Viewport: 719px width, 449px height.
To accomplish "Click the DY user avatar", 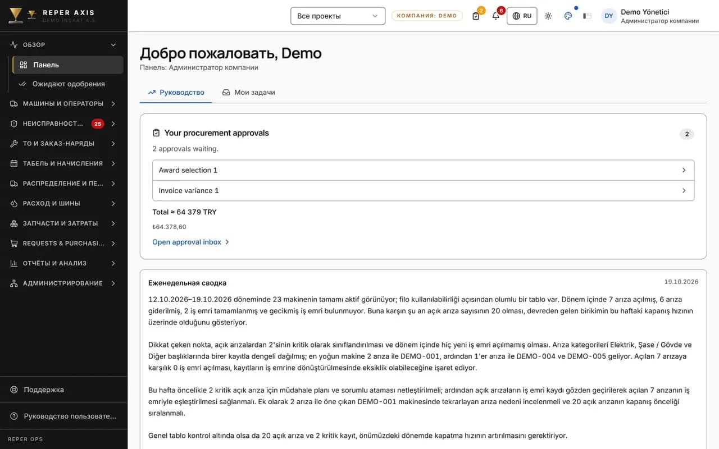I will coord(609,16).
